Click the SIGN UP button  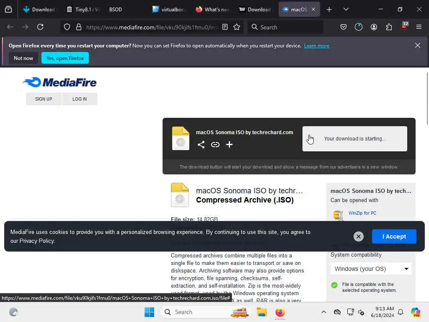[x=44, y=99]
